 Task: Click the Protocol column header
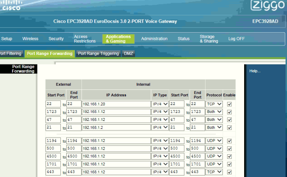pos(214,95)
